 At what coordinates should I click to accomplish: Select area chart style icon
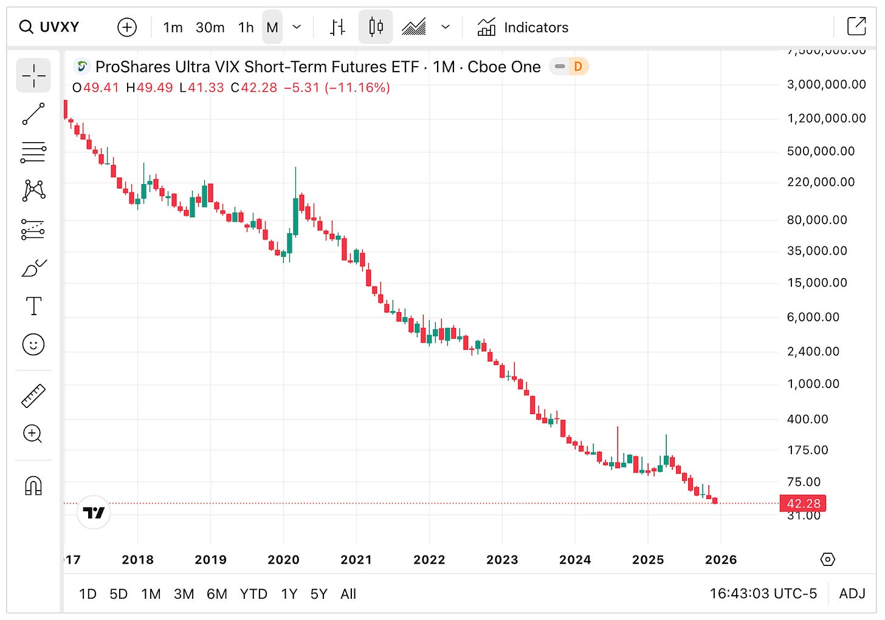pos(413,27)
